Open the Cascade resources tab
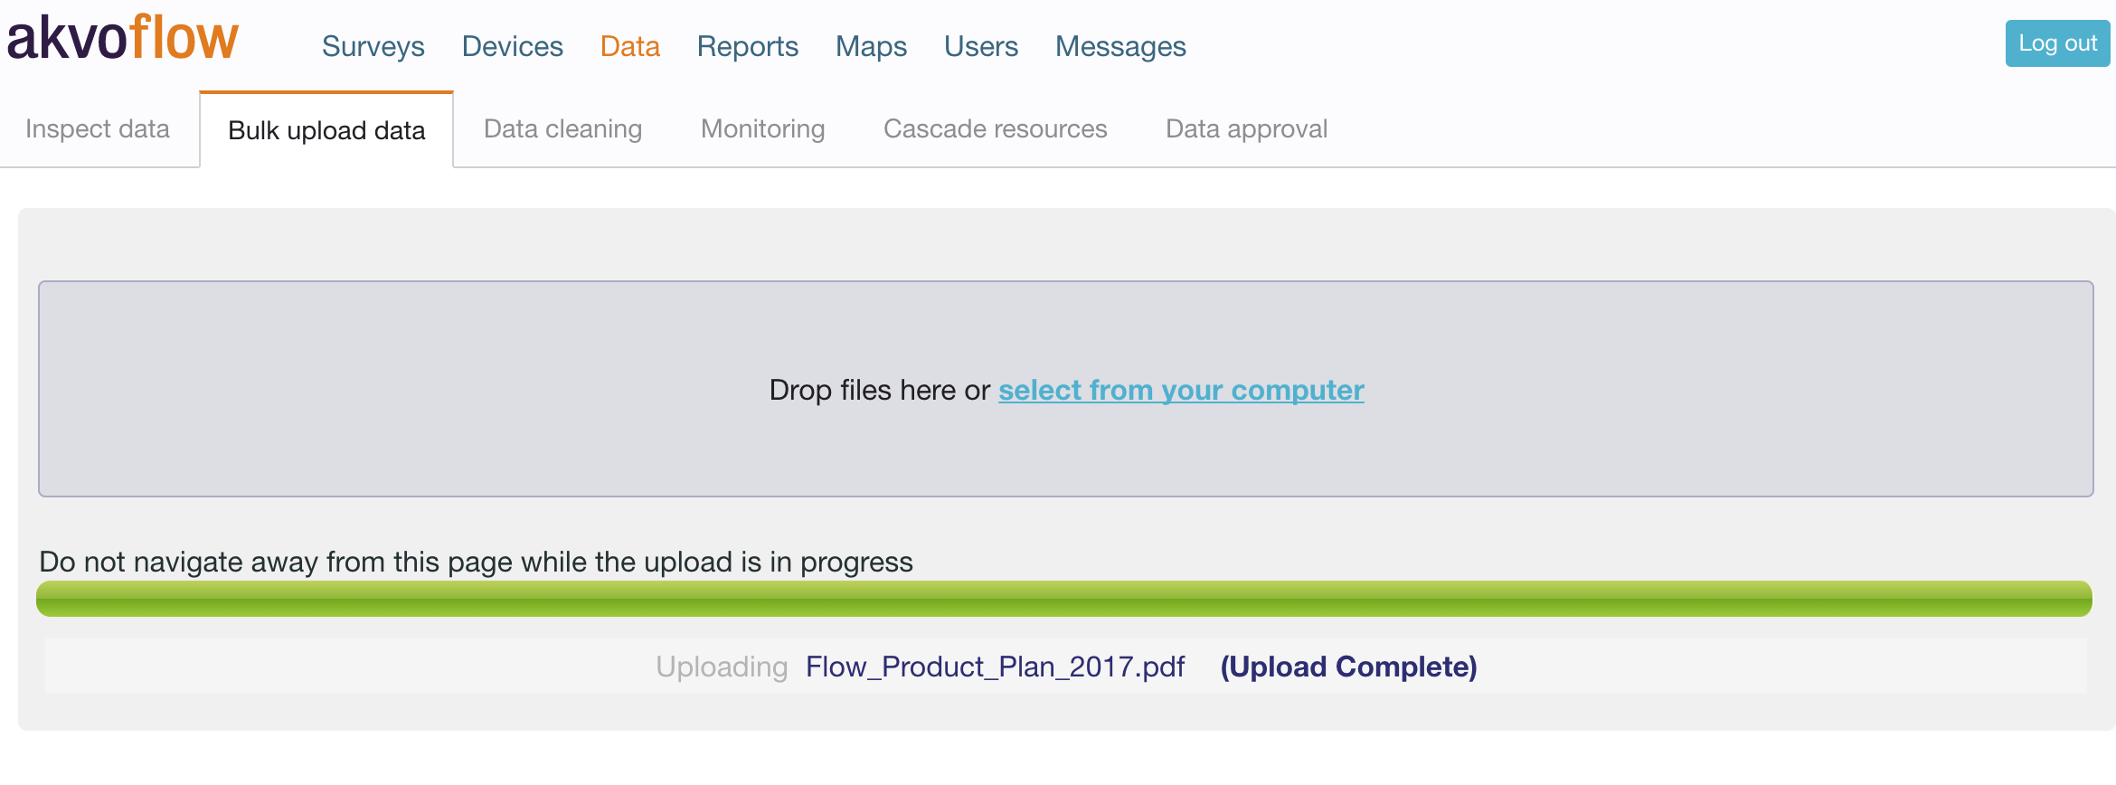 996,128
